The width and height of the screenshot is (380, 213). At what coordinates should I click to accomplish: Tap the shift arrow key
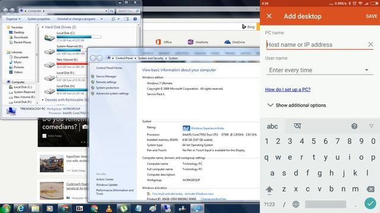[x=270, y=189]
